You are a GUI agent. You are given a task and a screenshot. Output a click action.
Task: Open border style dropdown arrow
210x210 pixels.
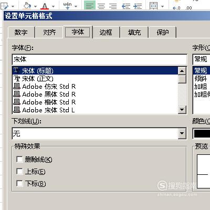coord(13,6)
